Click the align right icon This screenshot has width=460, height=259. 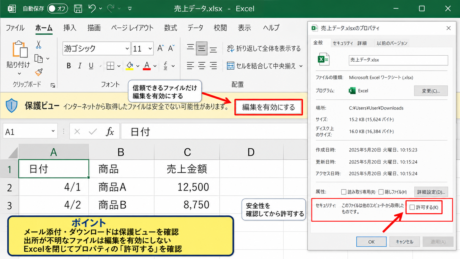(213, 66)
